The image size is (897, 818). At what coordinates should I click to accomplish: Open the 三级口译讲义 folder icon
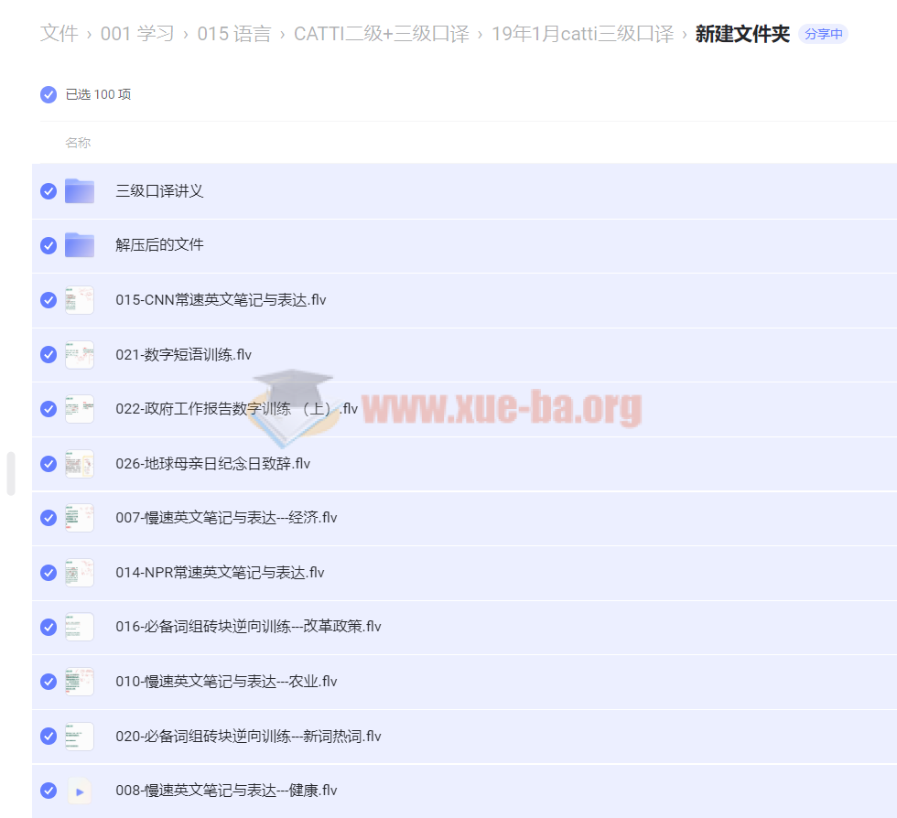[x=80, y=191]
